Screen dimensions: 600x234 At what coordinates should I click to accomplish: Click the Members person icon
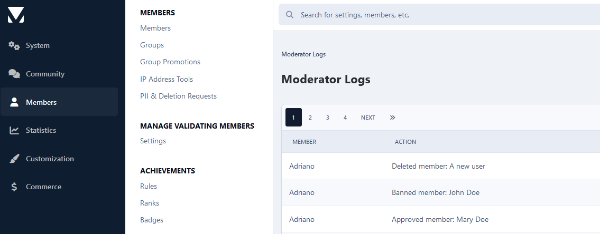click(14, 102)
